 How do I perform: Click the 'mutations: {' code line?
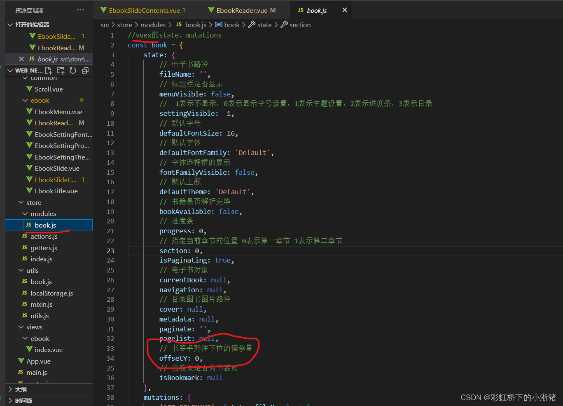pos(167,397)
